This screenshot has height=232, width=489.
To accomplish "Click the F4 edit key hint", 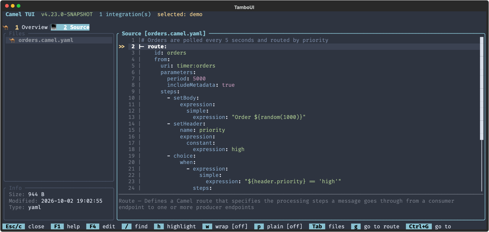I will point(101,227).
